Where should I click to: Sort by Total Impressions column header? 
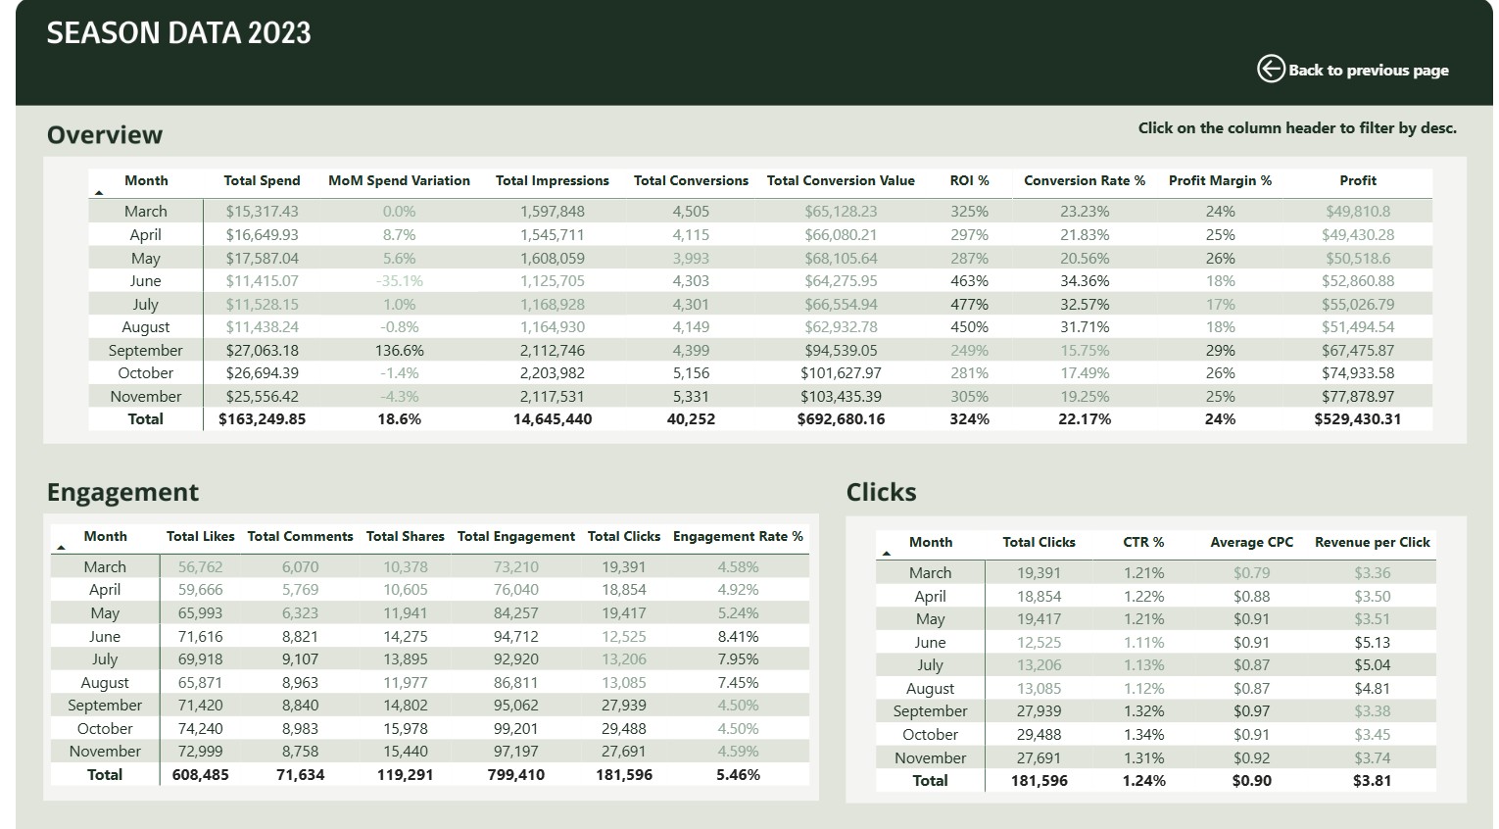pos(552,180)
